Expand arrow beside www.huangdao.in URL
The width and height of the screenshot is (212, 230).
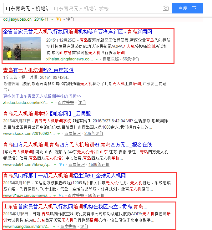(x=54, y=227)
